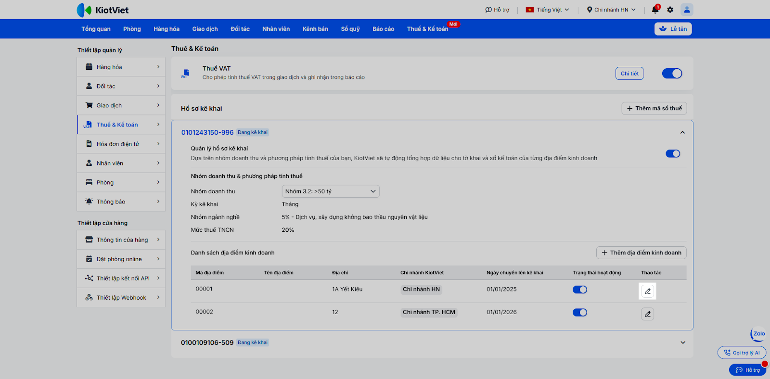Click the Đang kê khai badge of 0100109106-509

(253, 342)
